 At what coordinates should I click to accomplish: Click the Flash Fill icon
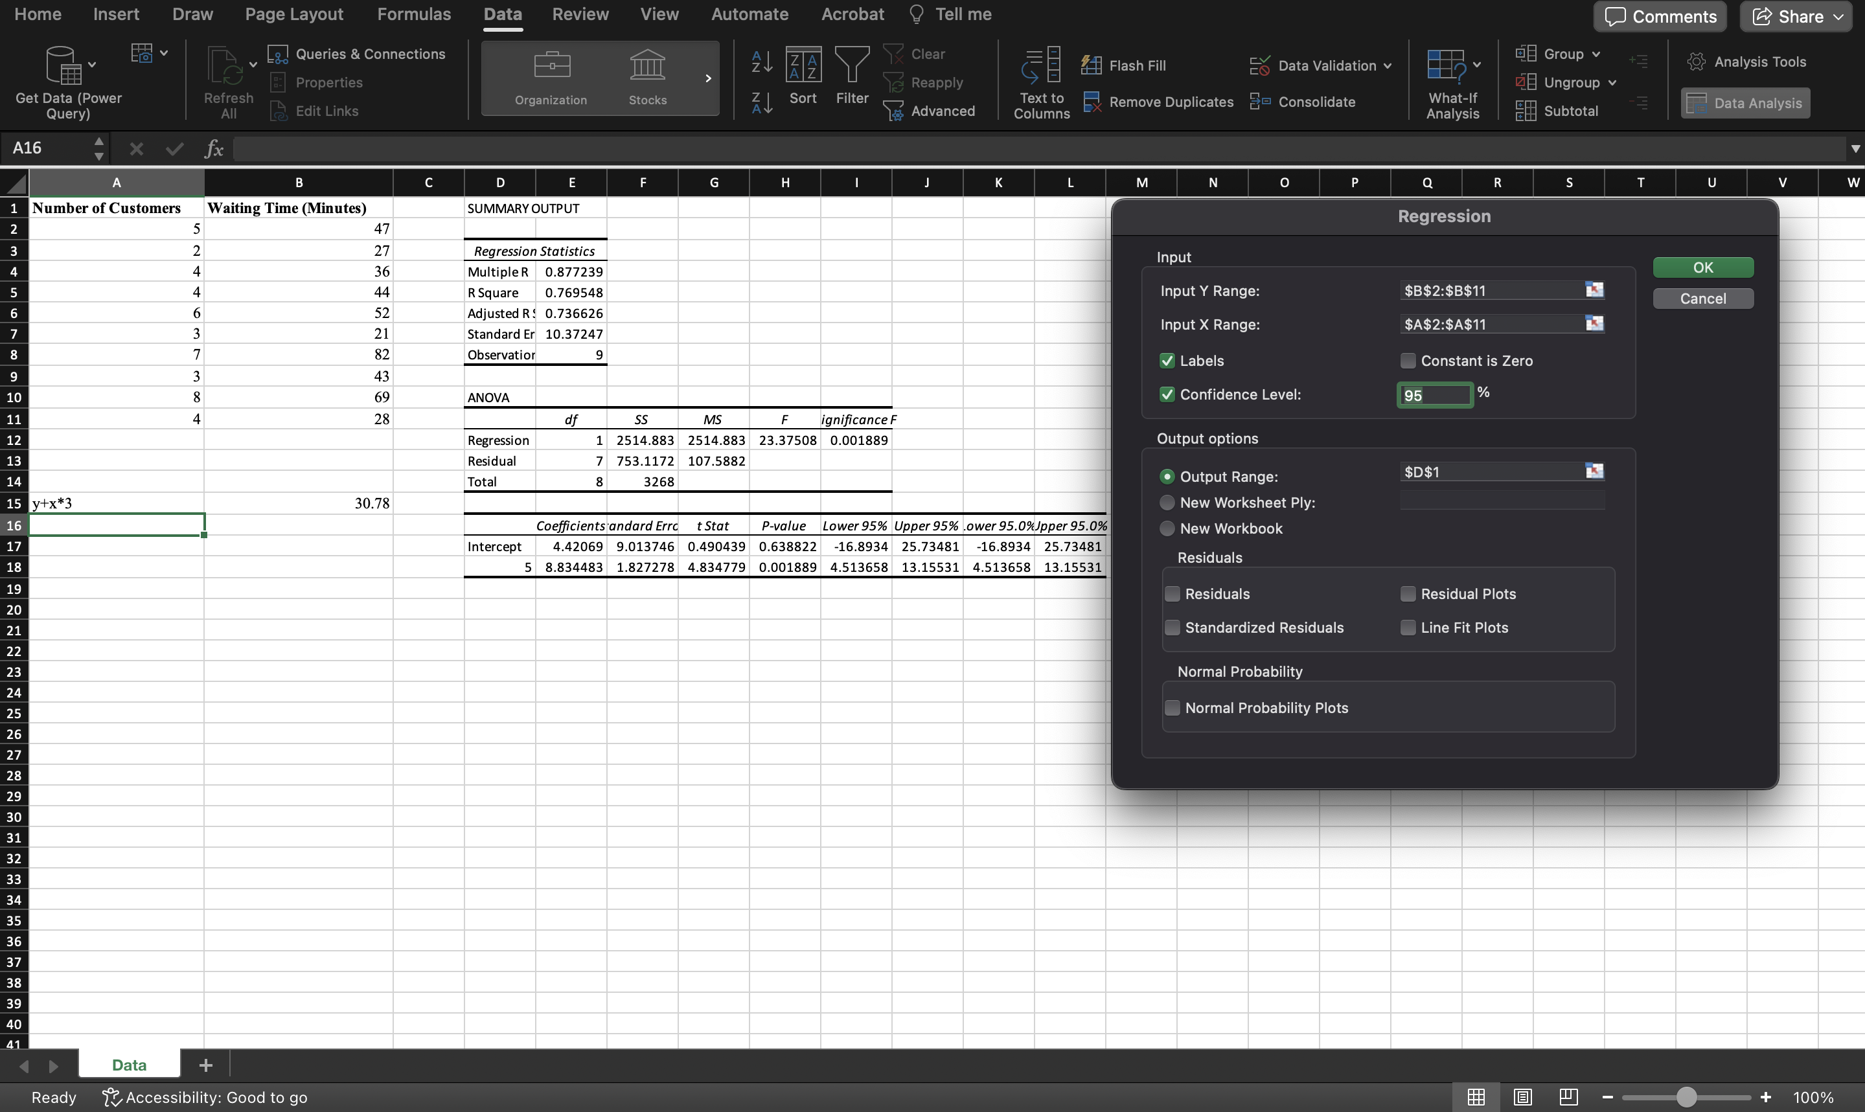pyautogui.click(x=1091, y=65)
